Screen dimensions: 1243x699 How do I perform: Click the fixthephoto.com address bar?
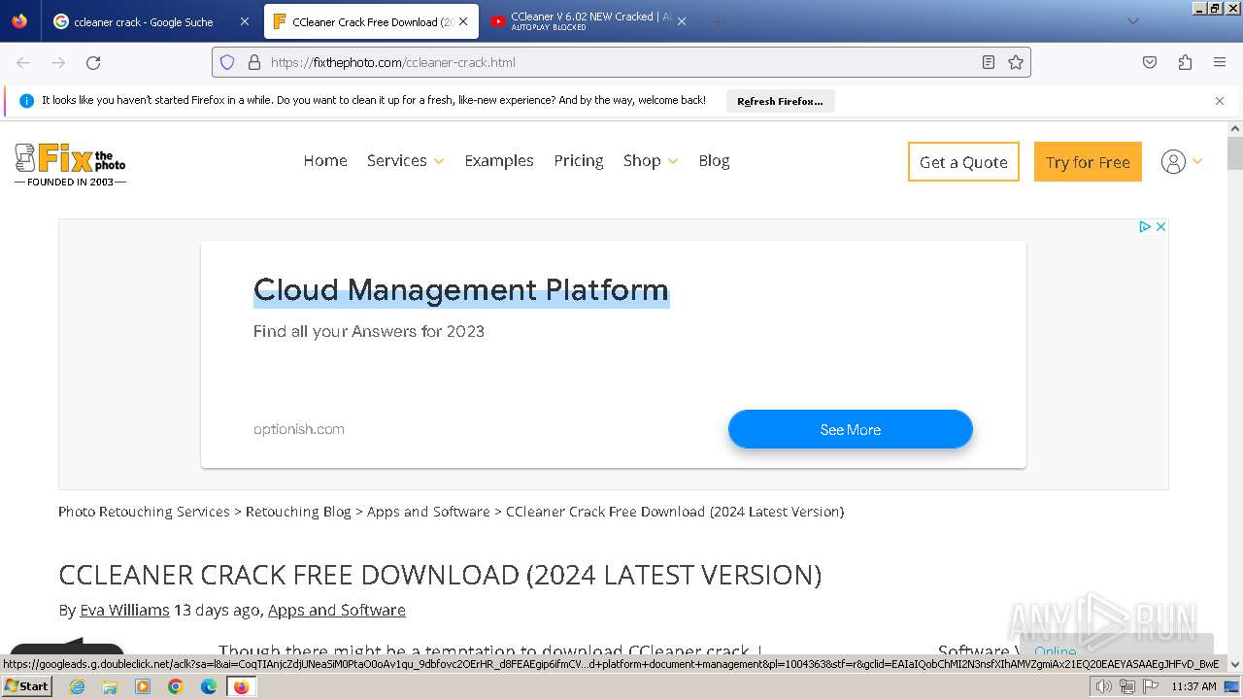(621, 62)
